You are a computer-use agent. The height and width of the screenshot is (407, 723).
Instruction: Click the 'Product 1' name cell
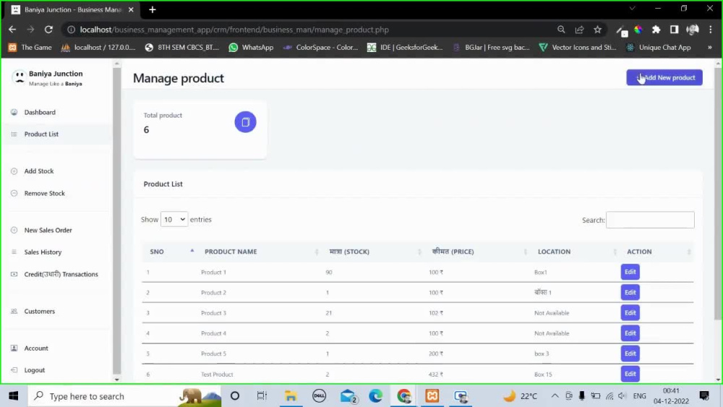(x=213, y=273)
